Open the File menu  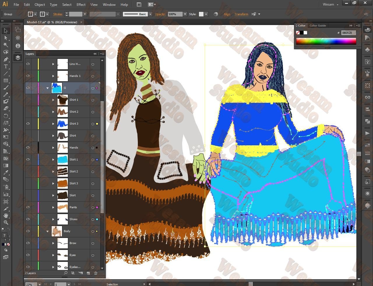coord(16,5)
